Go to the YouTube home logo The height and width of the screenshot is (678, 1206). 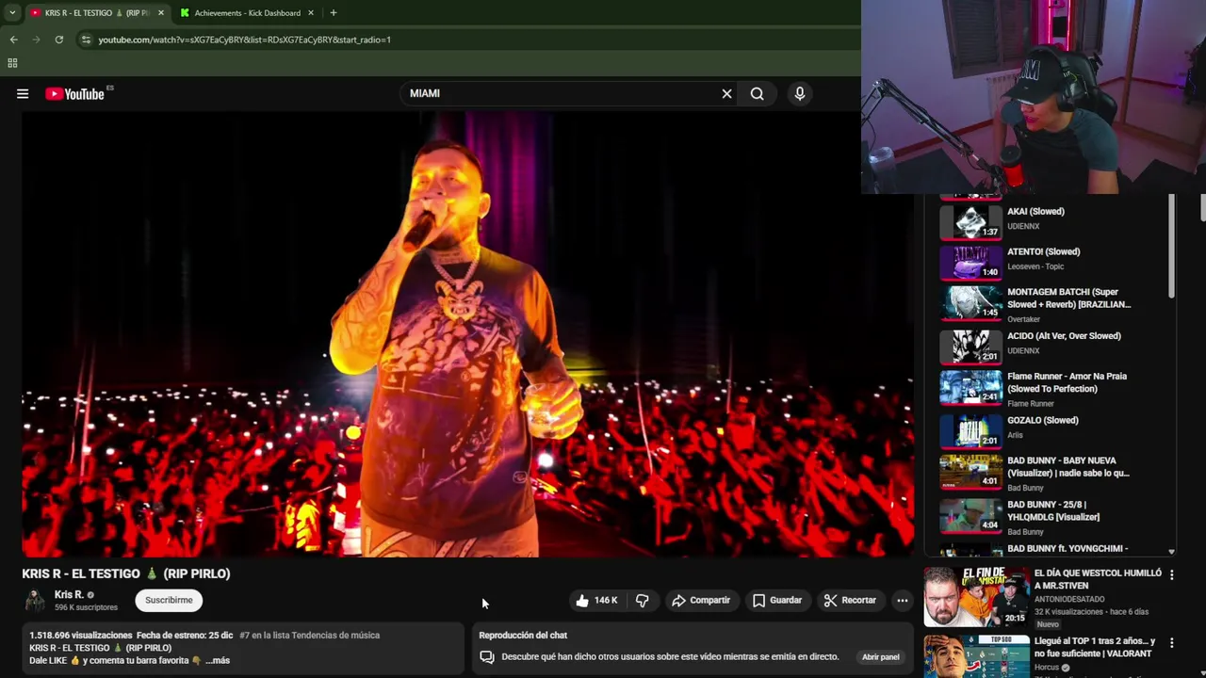74,93
